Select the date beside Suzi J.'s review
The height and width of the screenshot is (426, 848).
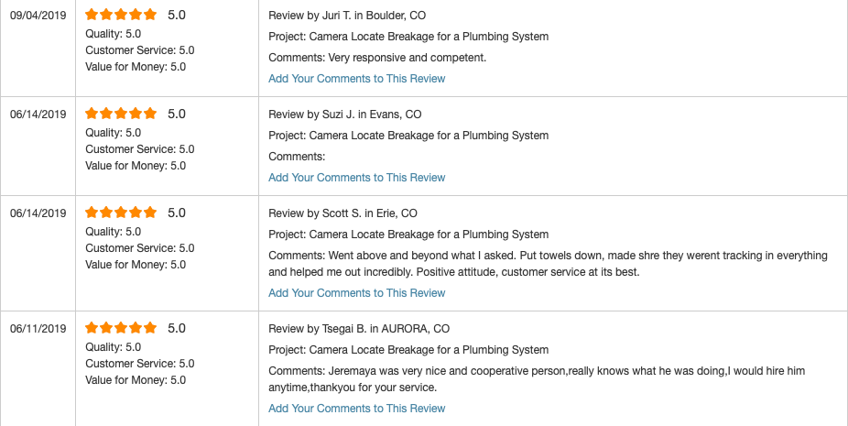(38, 115)
